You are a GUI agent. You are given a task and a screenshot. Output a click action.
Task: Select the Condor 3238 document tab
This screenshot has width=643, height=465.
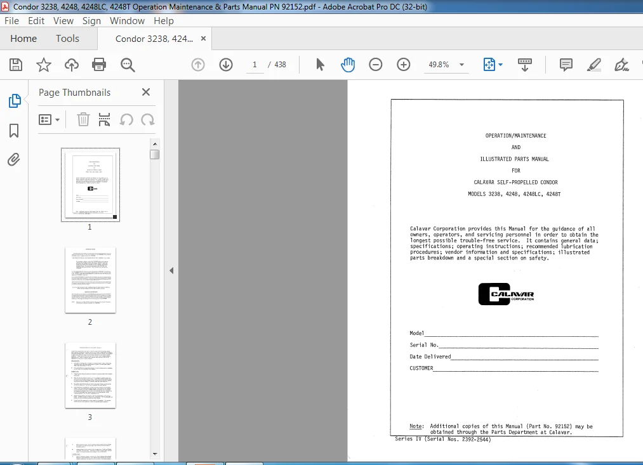pos(154,39)
